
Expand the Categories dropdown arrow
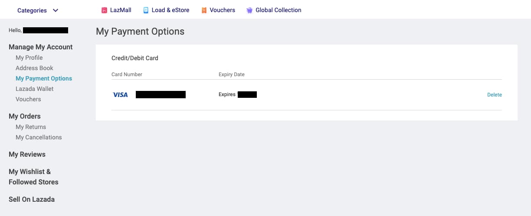56,10
